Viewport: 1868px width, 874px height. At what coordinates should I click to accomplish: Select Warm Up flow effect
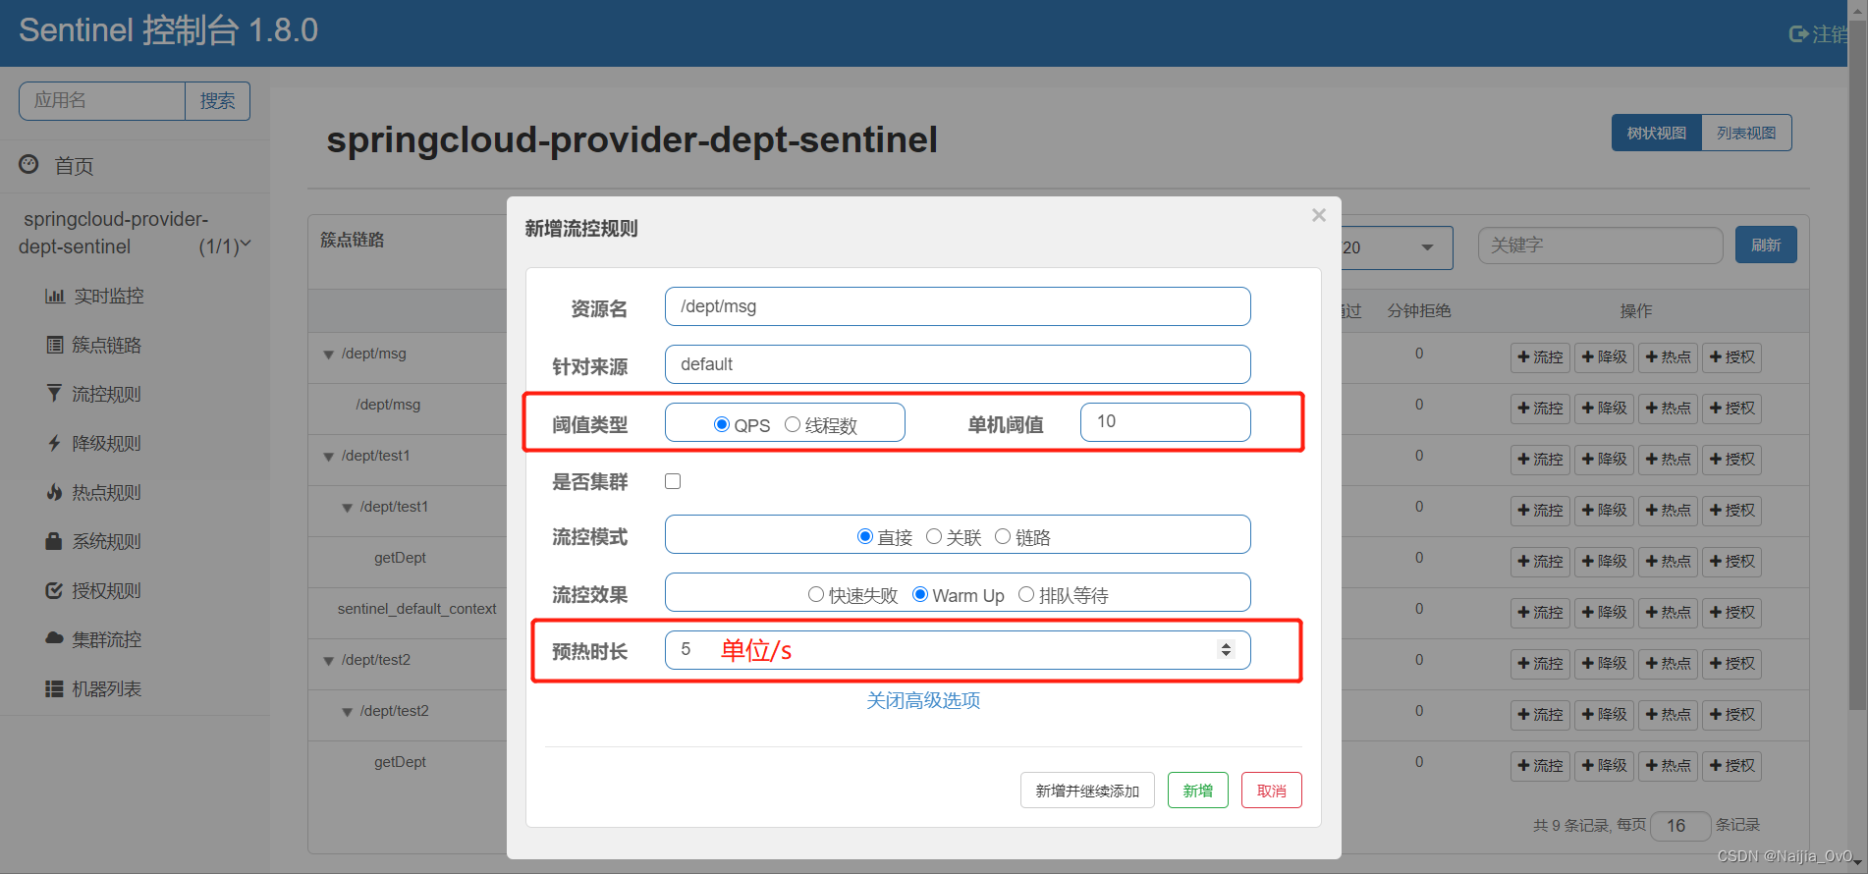point(920,594)
